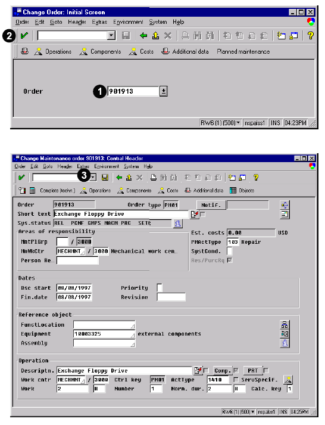Open System menu in Central Header window
This screenshot has height=425, width=325.
(131, 166)
